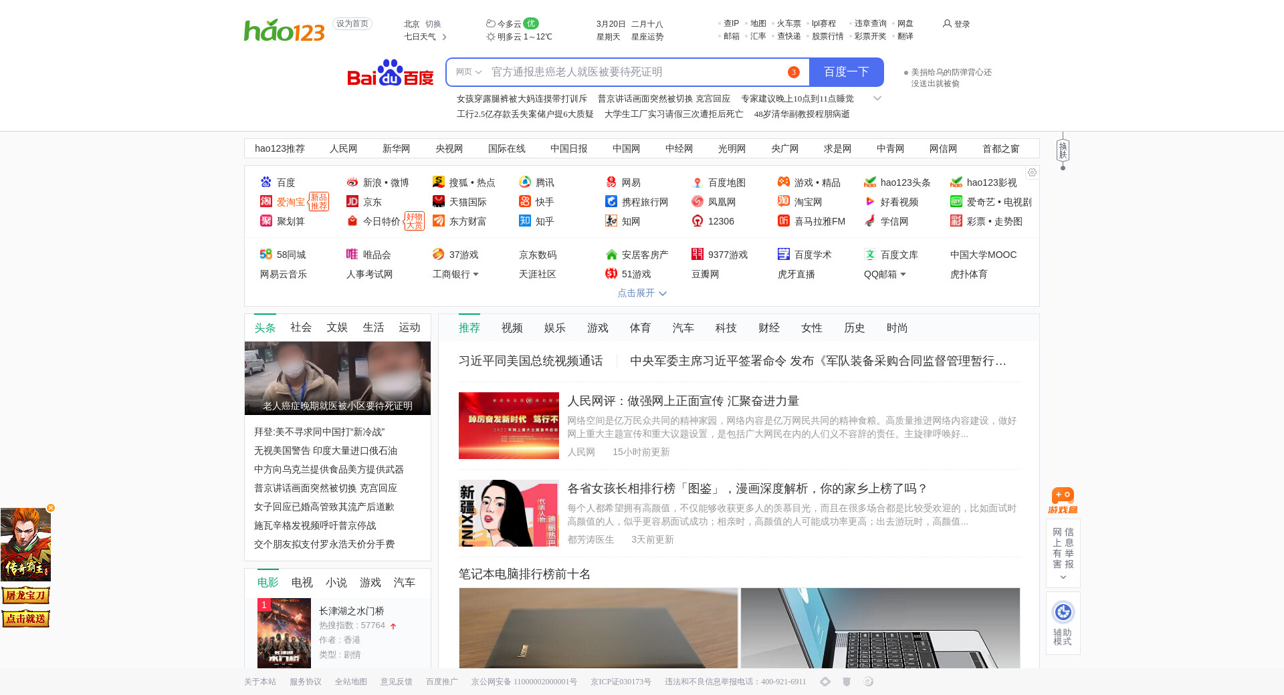1284x695 pixels.
Task: Click 设为首页 to set homepage
Action: pyautogui.click(x=352, y=23)
